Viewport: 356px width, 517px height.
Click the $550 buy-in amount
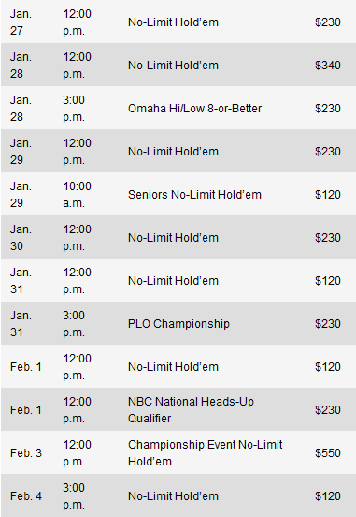coord(328,452)
